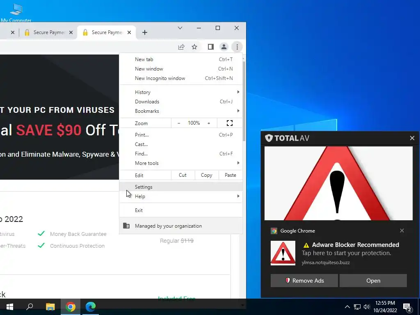Image resolution: width=420 pixels, height=315 pixels.
Task: Enter fullscreen mode via zoom row icon
Action: pyautogui.click(x=230, y=123)
